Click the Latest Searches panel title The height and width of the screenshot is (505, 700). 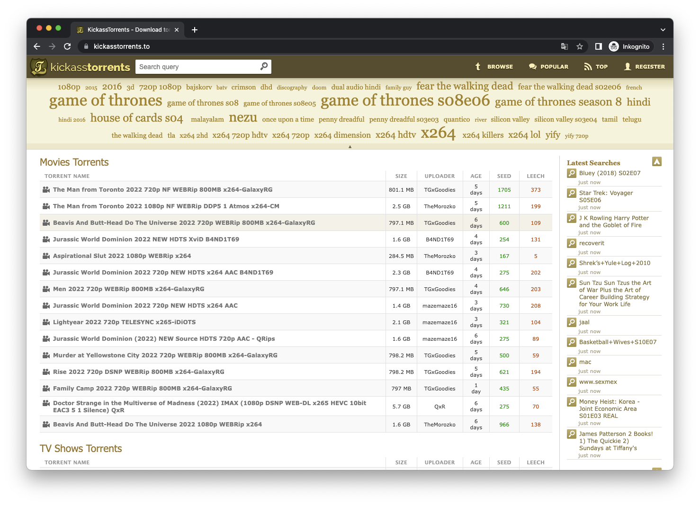(x=593, y=163)
